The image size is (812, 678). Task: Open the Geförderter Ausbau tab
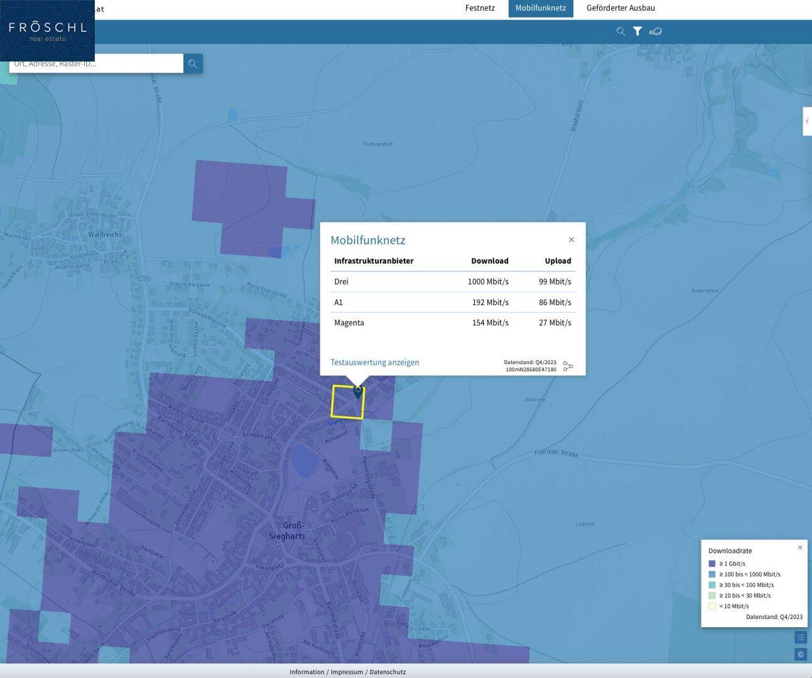620,8
